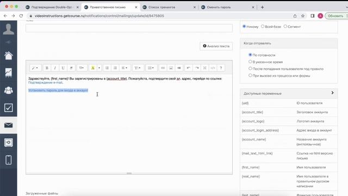Open the Style magic-wand dropdown in editor
The width and height of the screenshot is (348, 196).
[35, 68]
